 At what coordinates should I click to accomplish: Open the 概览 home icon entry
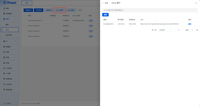pos(4,8)
